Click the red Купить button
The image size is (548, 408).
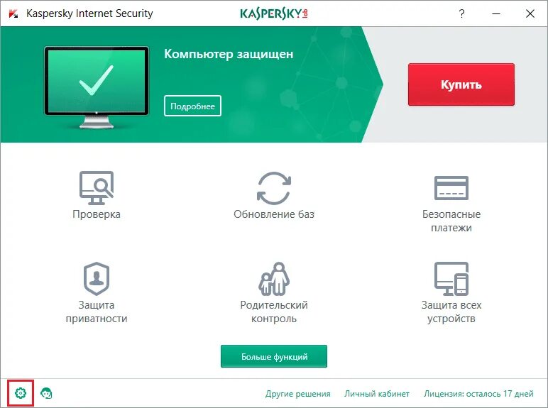(461, 84)
